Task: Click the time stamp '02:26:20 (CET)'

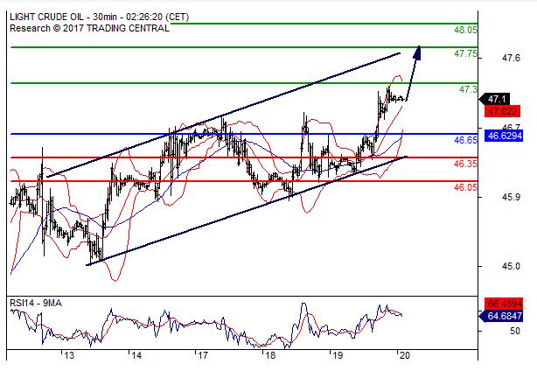Action: pyautogui.click(x=157, y=17)
